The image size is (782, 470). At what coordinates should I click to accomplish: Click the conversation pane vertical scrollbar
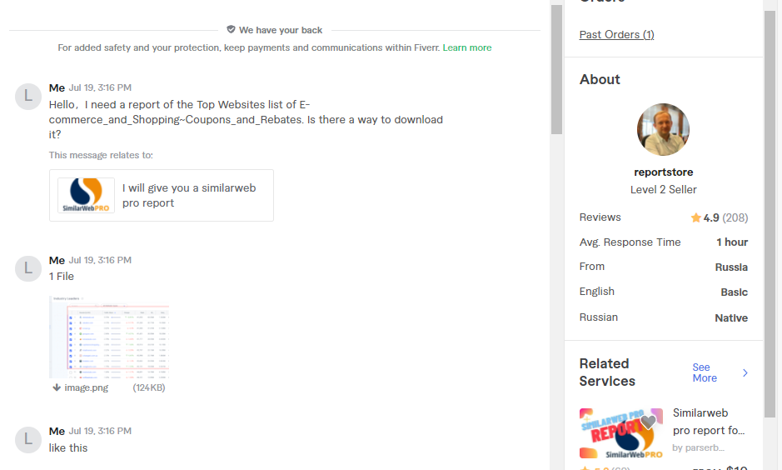[x=556, y=70]
